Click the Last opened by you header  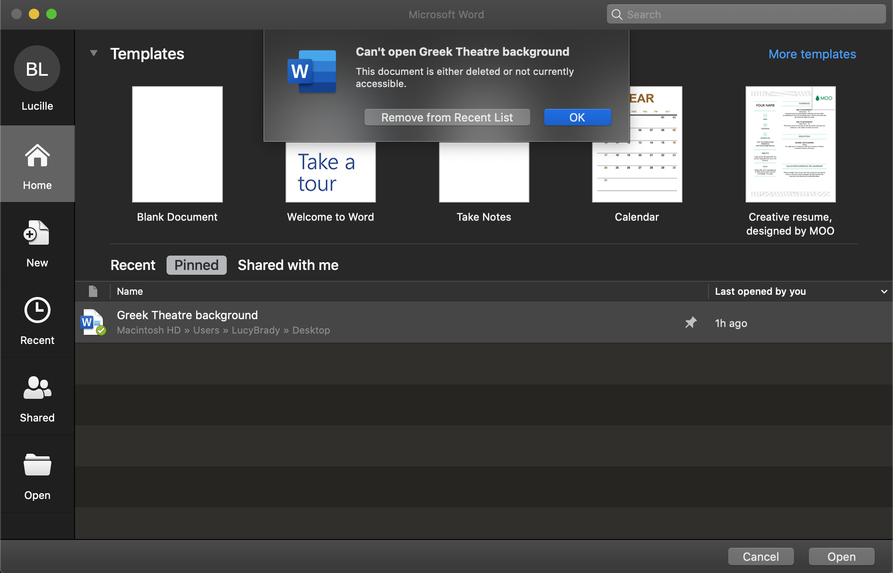tap(760, 291)
